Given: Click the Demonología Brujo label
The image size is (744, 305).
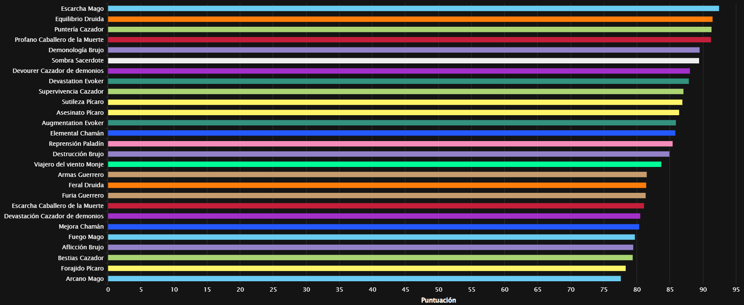Looking at the screenshot, I should pyautogui.click(x=76, y=50).
